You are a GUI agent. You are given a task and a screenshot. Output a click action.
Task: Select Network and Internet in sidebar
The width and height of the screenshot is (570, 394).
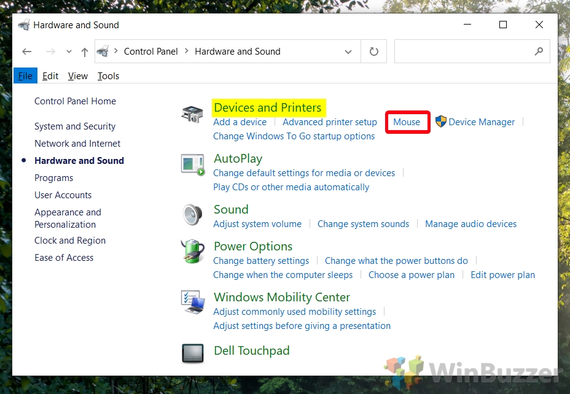(x=77, y=144)
